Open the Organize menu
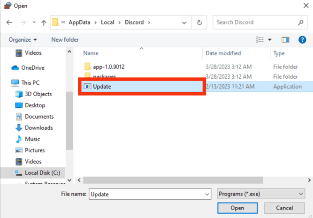 coord(23,40)
